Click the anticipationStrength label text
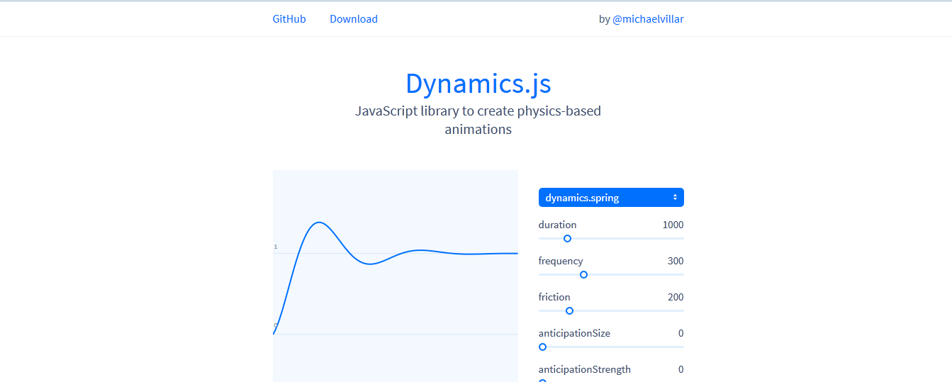 click(x=584, y=369)
